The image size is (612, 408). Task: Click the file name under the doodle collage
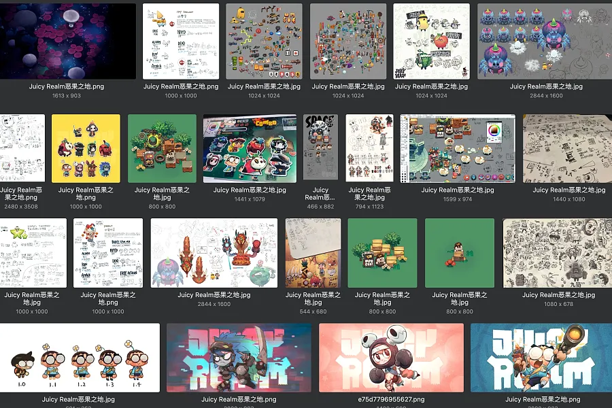[558, 294]
